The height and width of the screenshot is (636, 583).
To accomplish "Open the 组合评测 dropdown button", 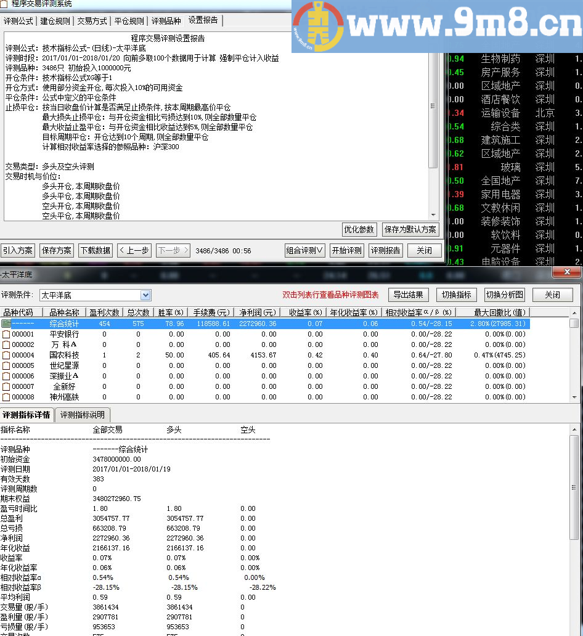I will (304, 251).
